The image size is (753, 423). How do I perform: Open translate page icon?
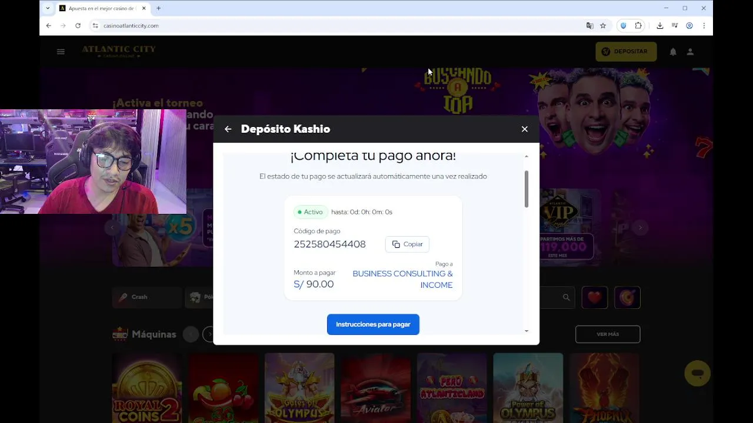[589, 26]
